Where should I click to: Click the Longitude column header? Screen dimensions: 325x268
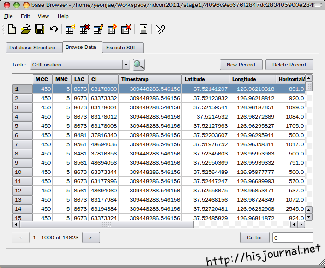(253, 79)
